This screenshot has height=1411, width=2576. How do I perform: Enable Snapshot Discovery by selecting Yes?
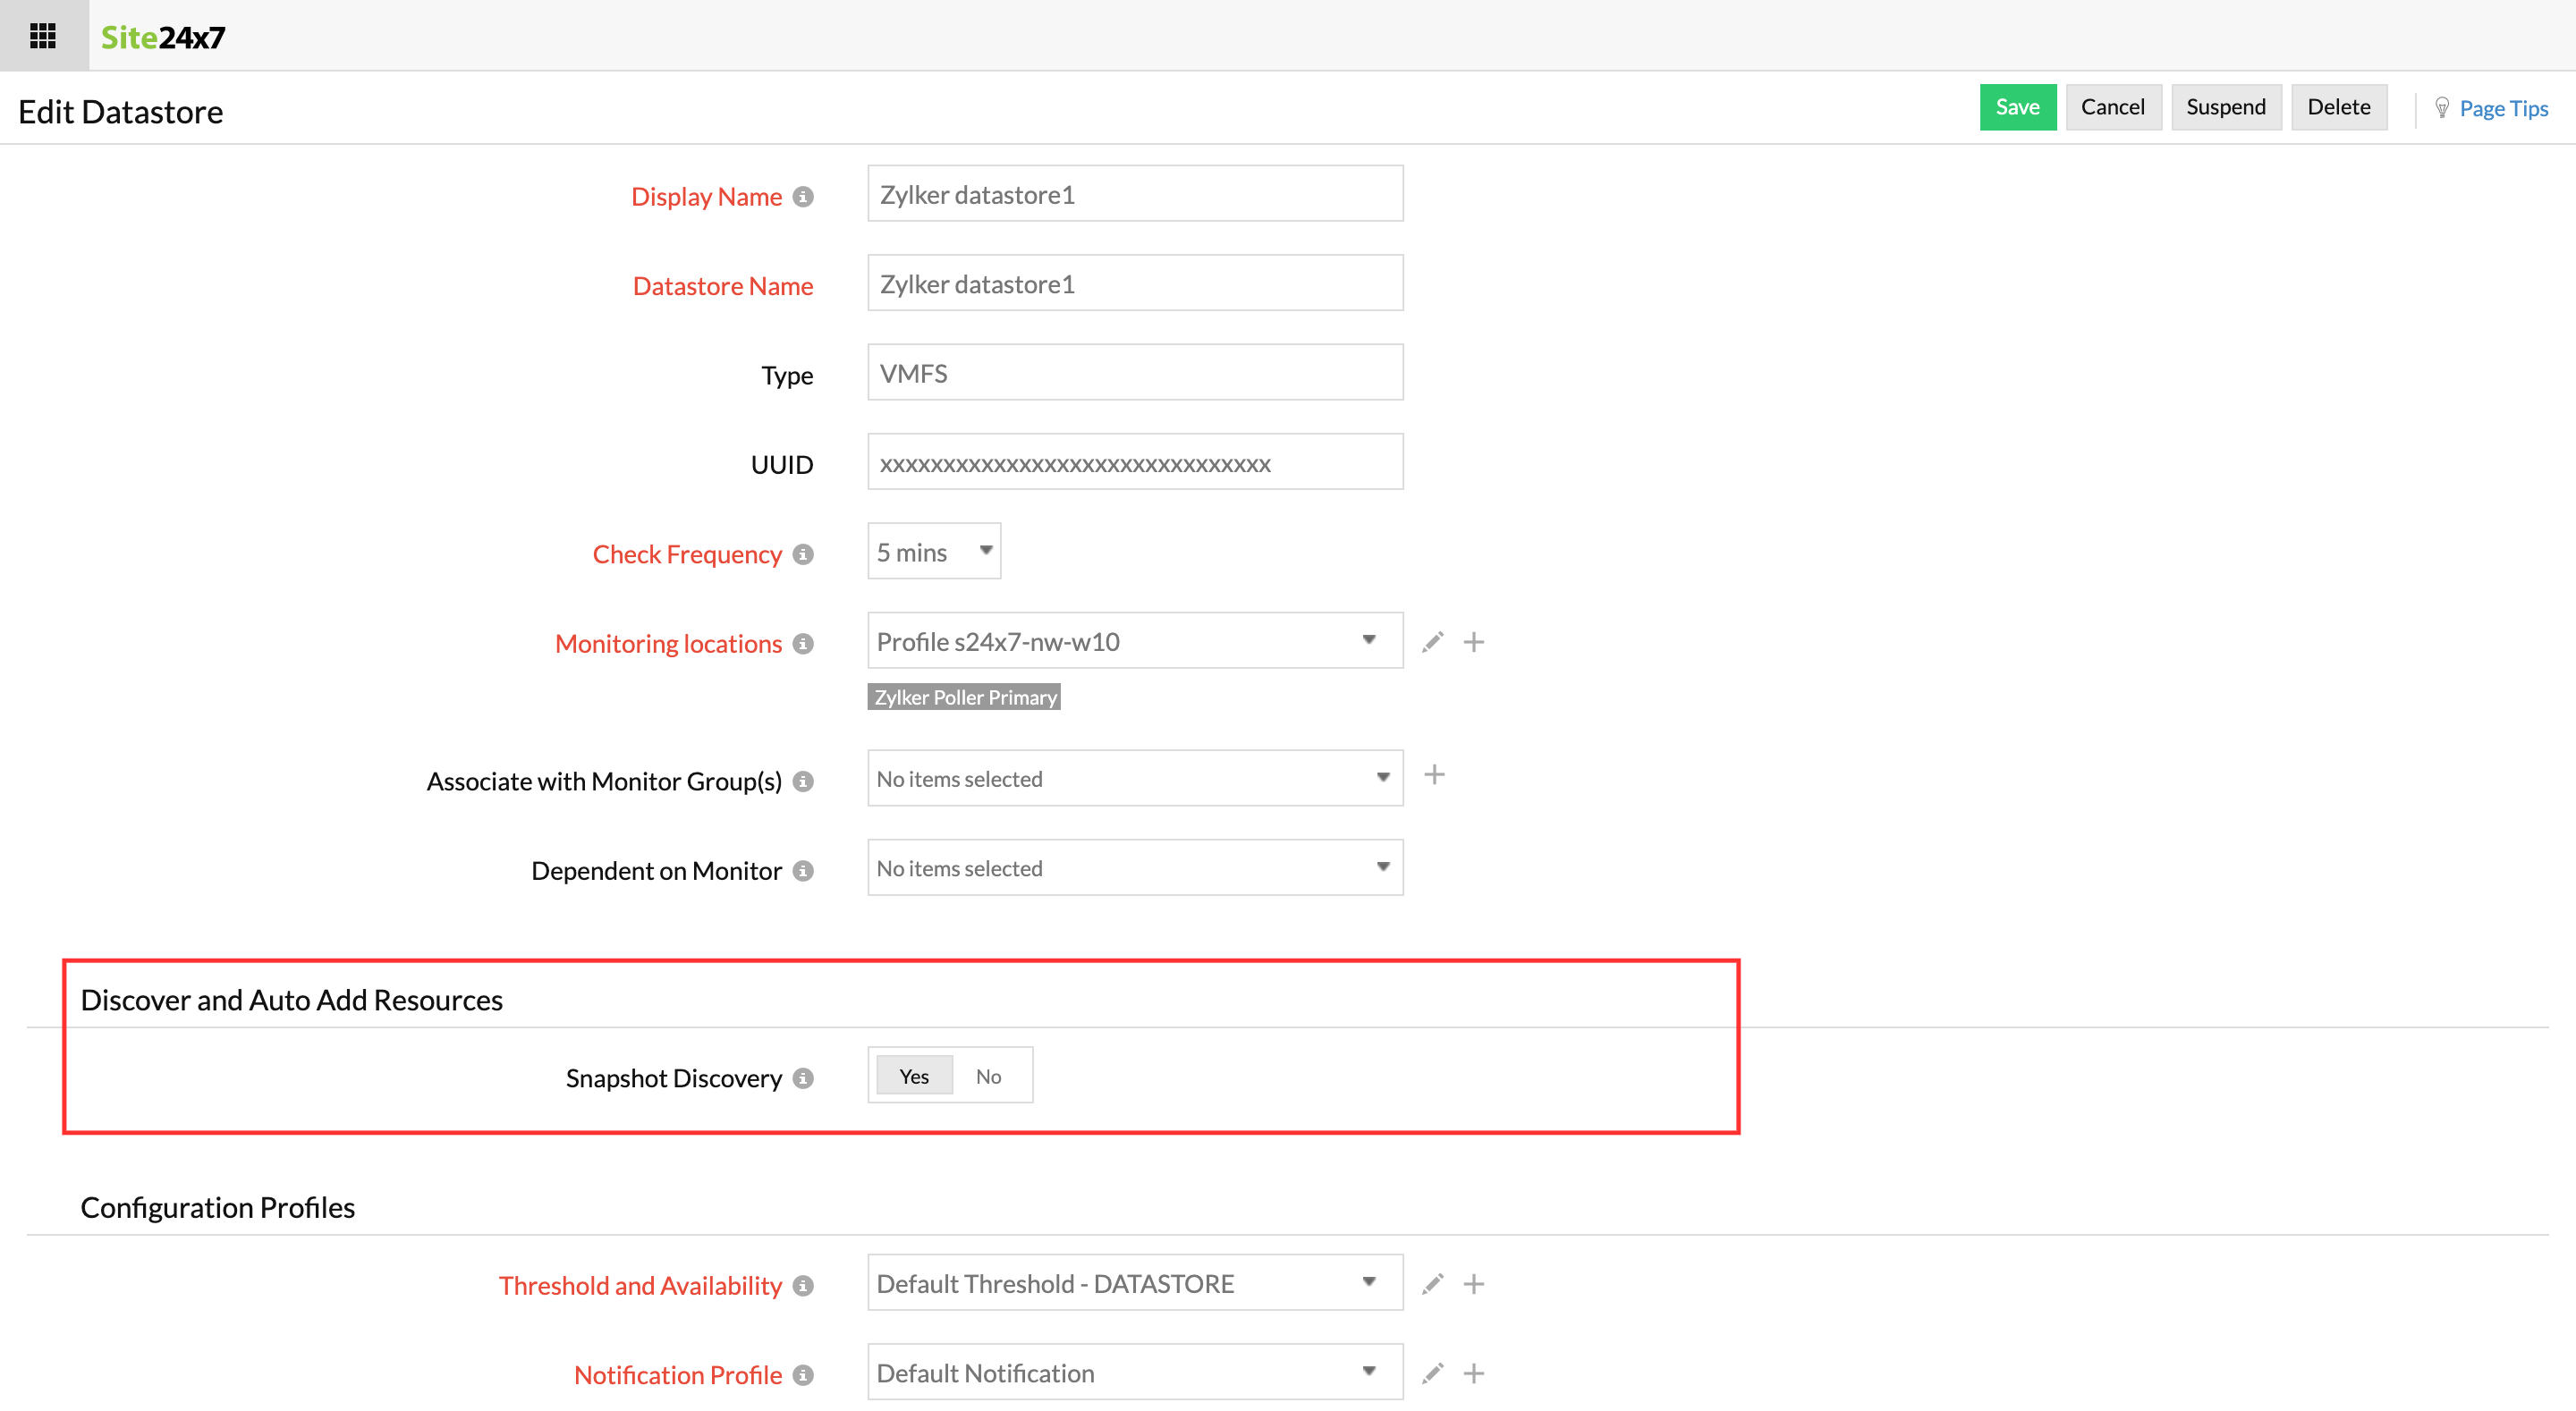coord(913,1075)
